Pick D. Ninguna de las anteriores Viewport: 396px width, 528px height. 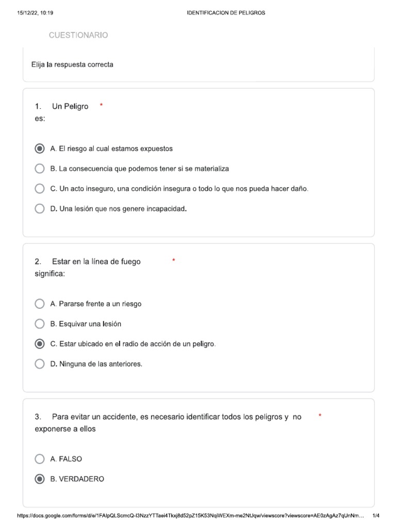(x=40, y=364)
